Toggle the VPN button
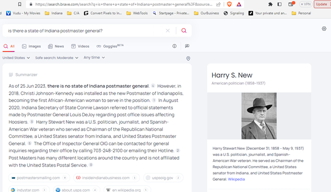Viewport: 331px width, 192px height. tap(306, 4)
